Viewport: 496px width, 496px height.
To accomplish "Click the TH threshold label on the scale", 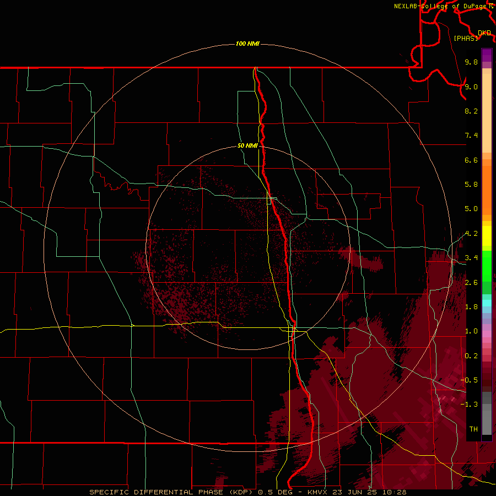I will point(473,429).
